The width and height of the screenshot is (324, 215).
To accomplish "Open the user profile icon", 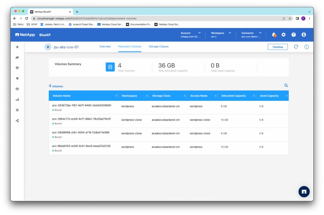I will 304,35.
